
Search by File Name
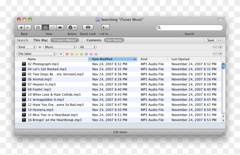[x=114, y=40]
